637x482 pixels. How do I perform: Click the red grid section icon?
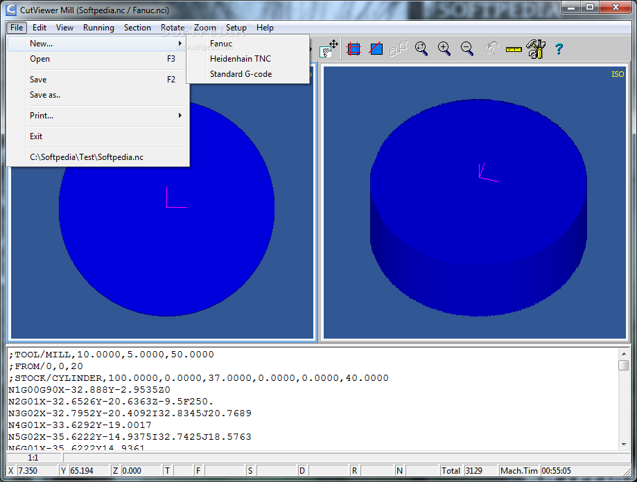coord(354,49)
